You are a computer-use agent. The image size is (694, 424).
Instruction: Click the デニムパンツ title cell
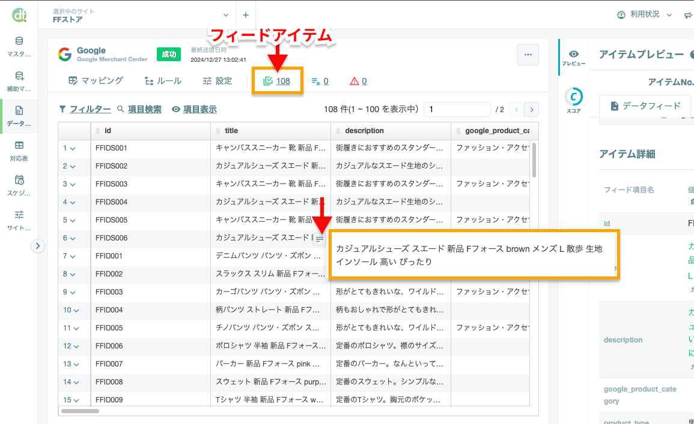tap(271, 256)
